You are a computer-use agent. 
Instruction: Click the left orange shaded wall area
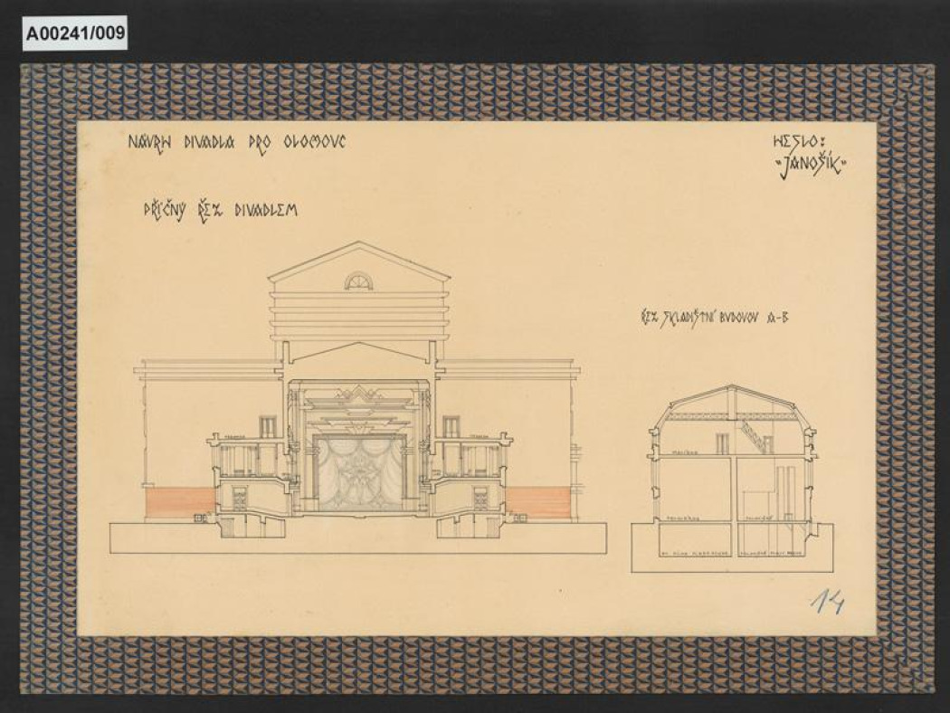(179, 503)
